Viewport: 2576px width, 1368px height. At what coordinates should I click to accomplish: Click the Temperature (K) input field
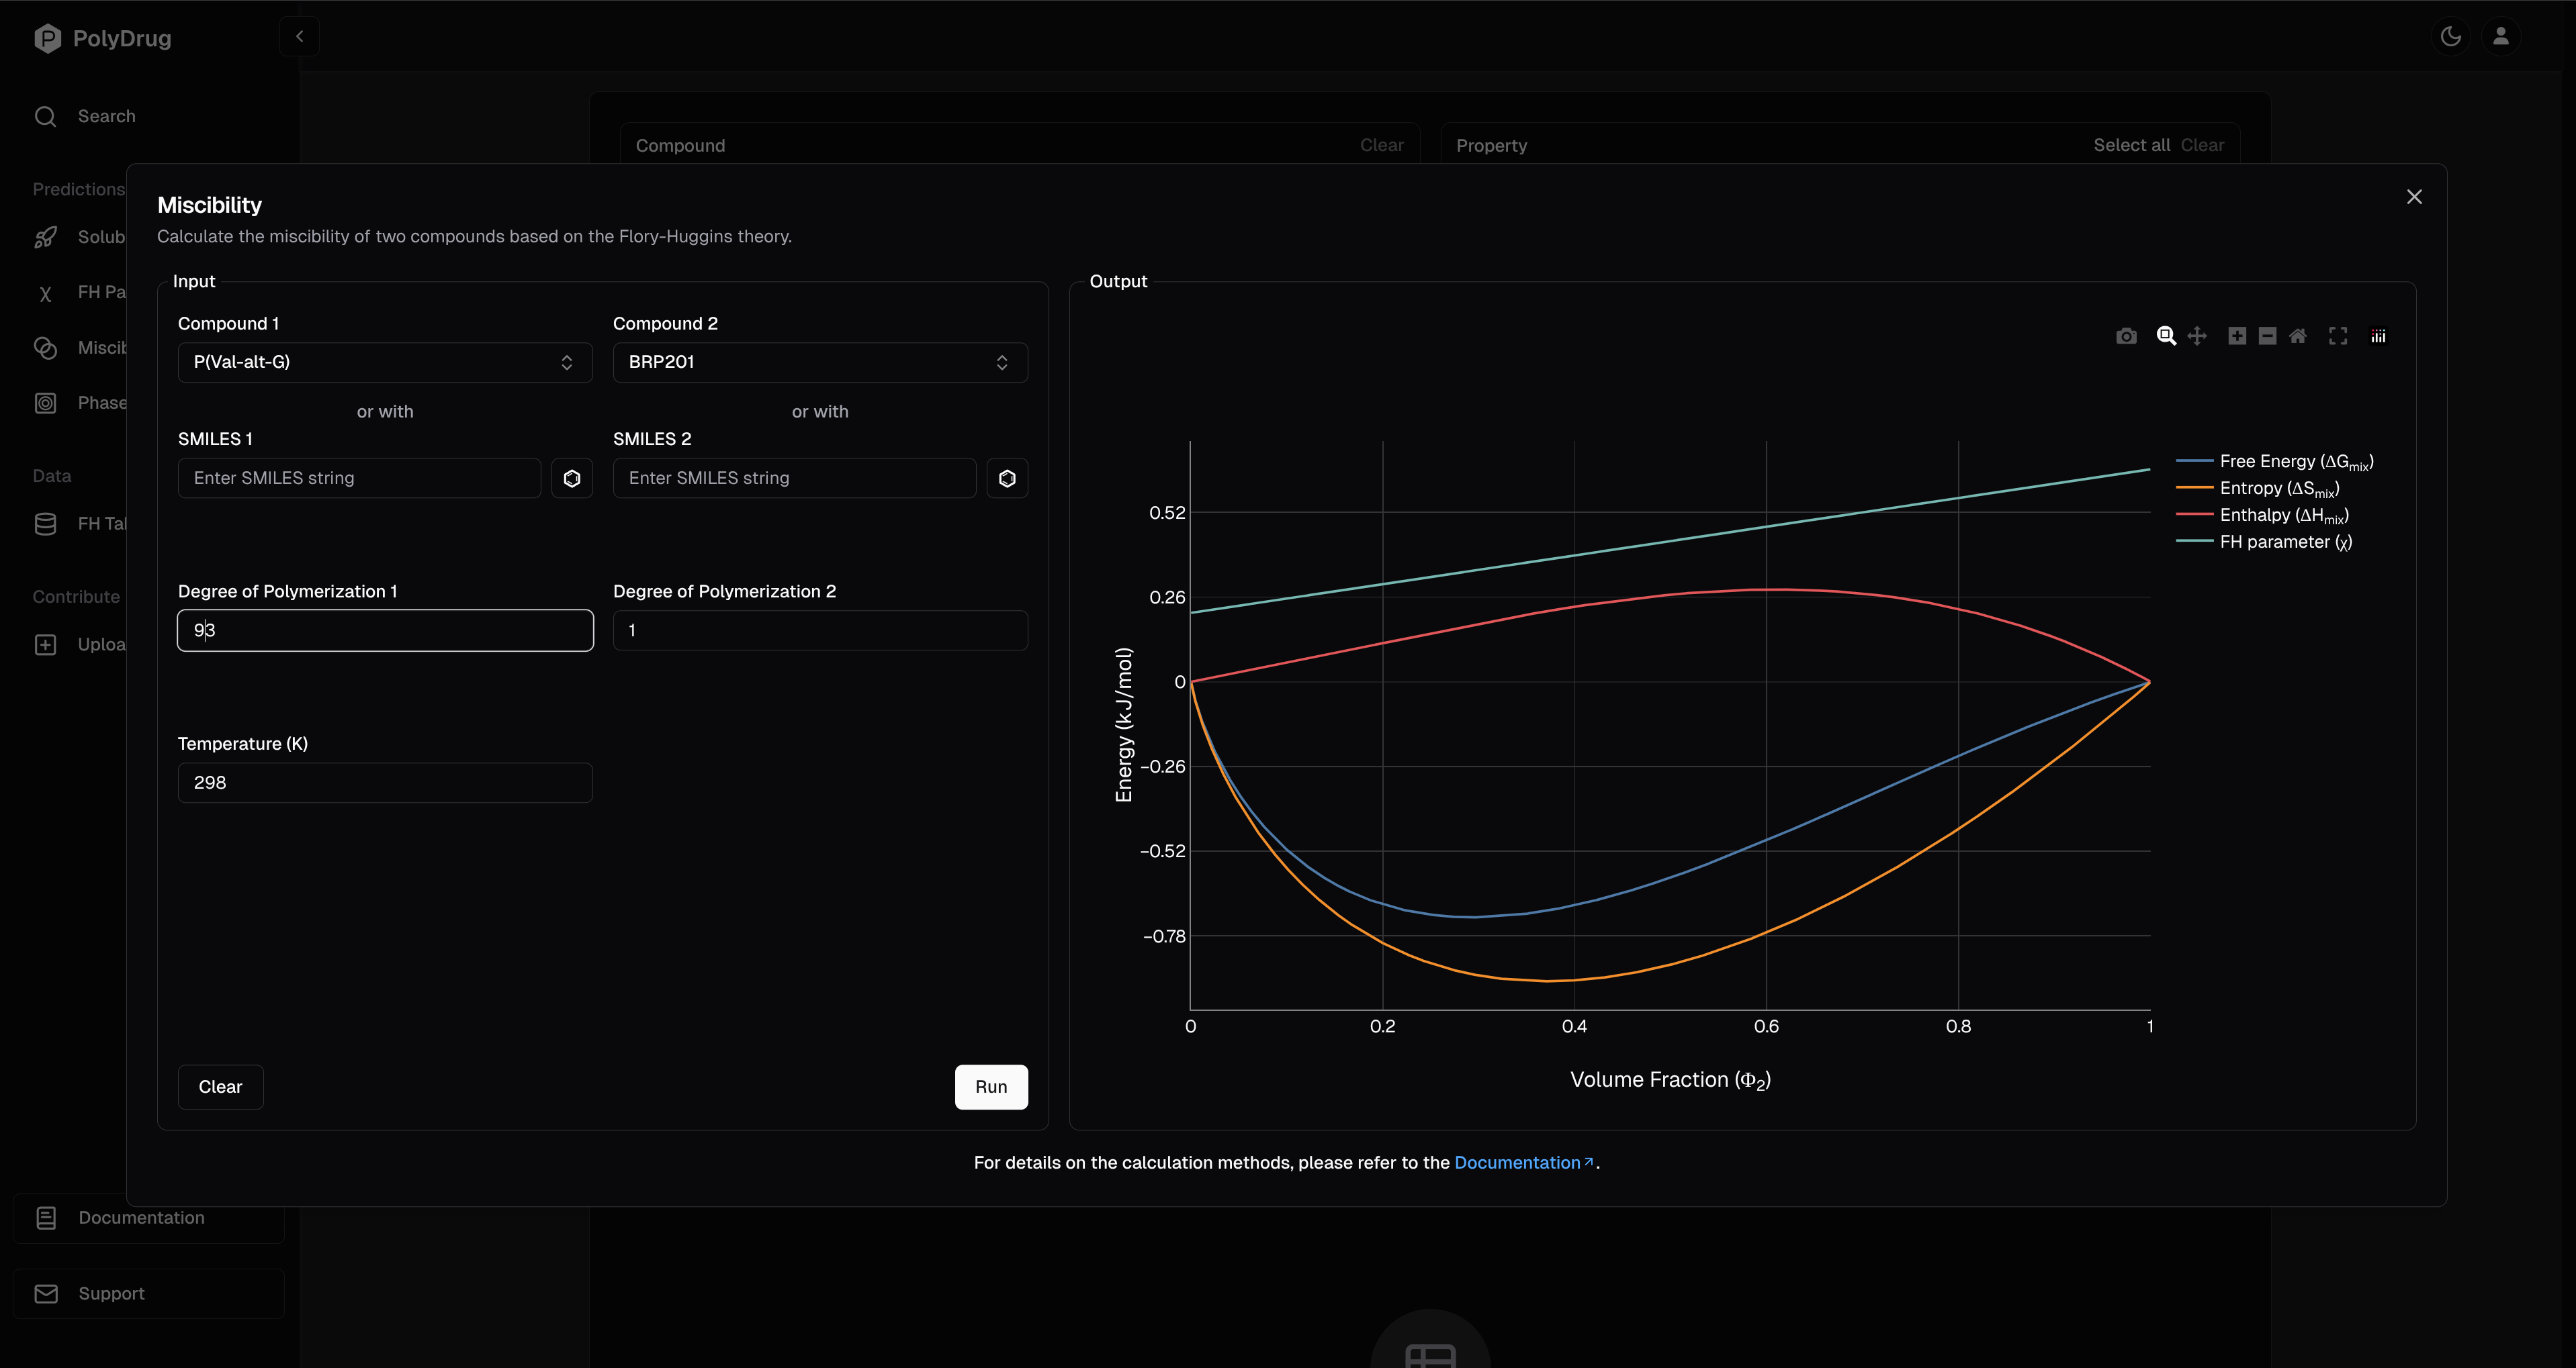pos(385,783)
